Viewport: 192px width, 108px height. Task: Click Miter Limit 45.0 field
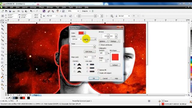tap(88, 57)
